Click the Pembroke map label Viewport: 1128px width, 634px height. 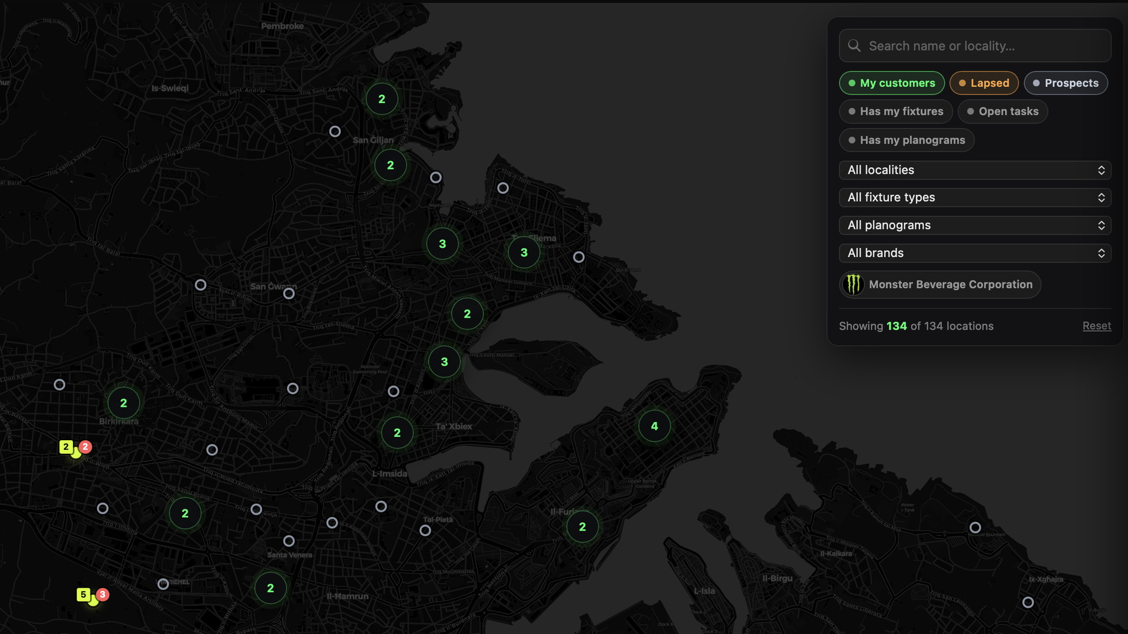[283, 26]
